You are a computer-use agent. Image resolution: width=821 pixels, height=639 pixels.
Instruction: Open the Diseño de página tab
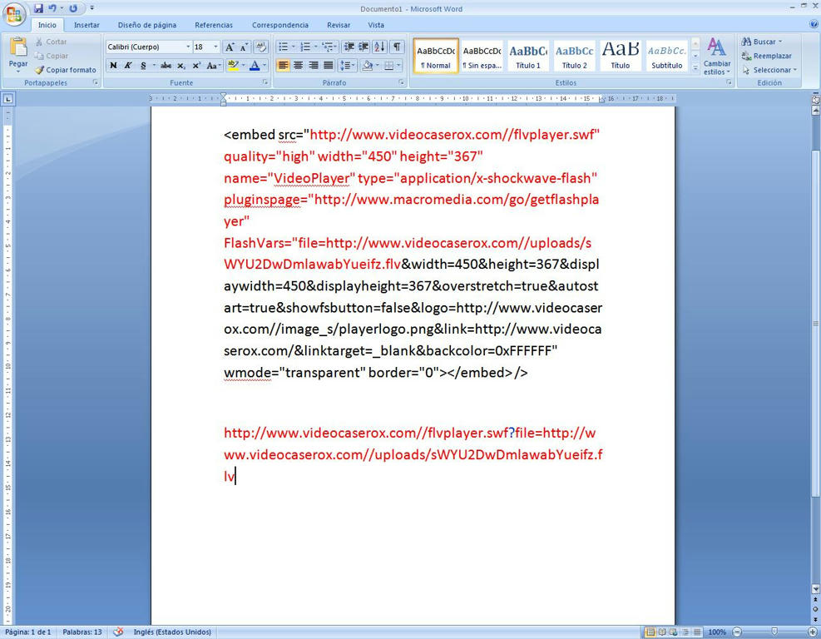tap(146, 25)
